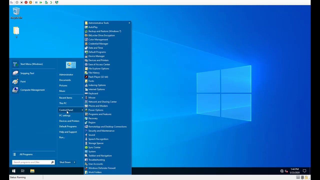Click the Turn Off (black square) VM button
This screenshot has height=180, width=320.
pyautogui.click(x=21, y=2)
